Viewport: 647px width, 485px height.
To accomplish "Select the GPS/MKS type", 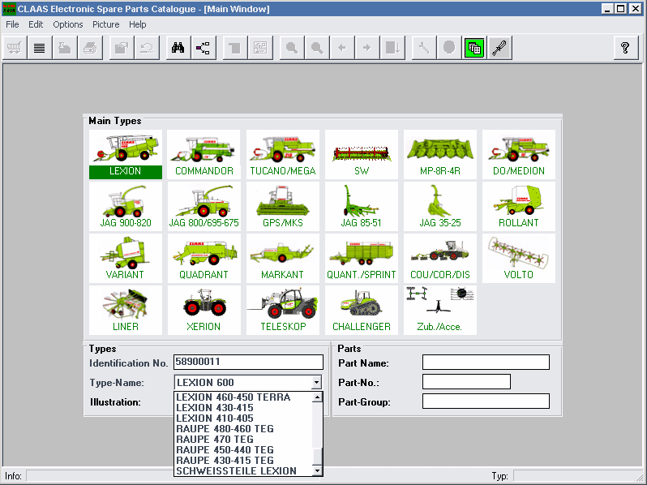I will 283,206.
